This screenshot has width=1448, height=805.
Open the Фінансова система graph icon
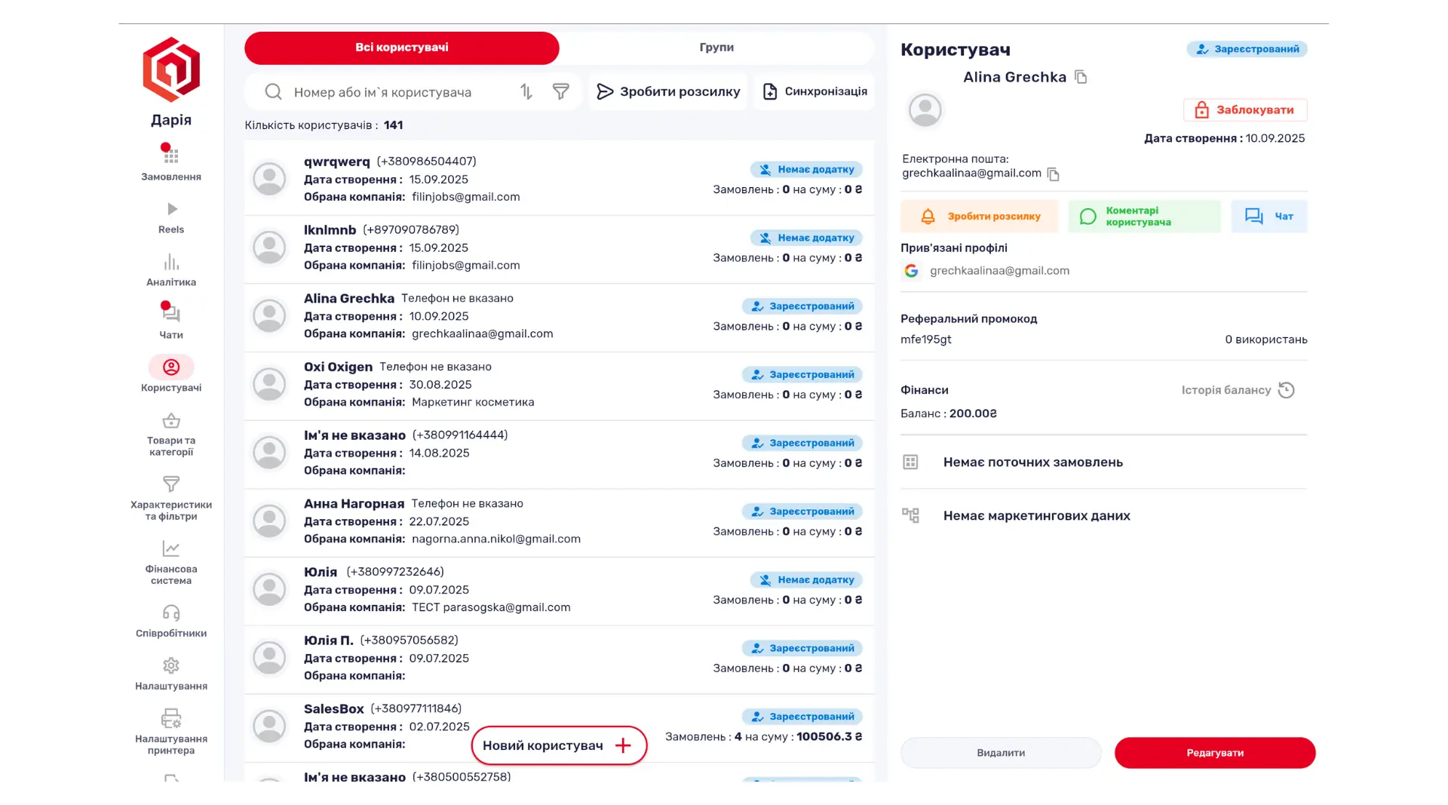click(x=171, y=548)
